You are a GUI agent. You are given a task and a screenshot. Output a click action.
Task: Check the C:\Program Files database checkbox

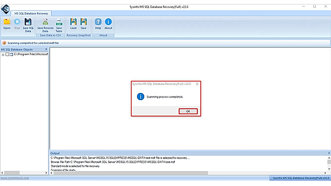7,55
